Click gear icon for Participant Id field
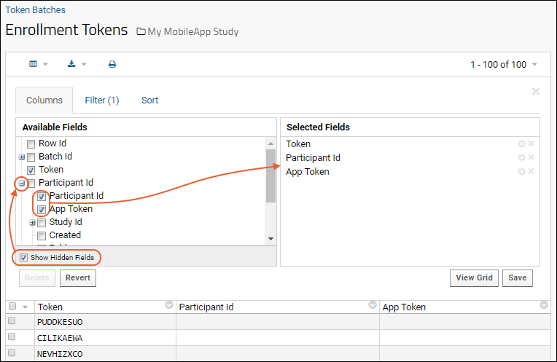 click(521, 157)
